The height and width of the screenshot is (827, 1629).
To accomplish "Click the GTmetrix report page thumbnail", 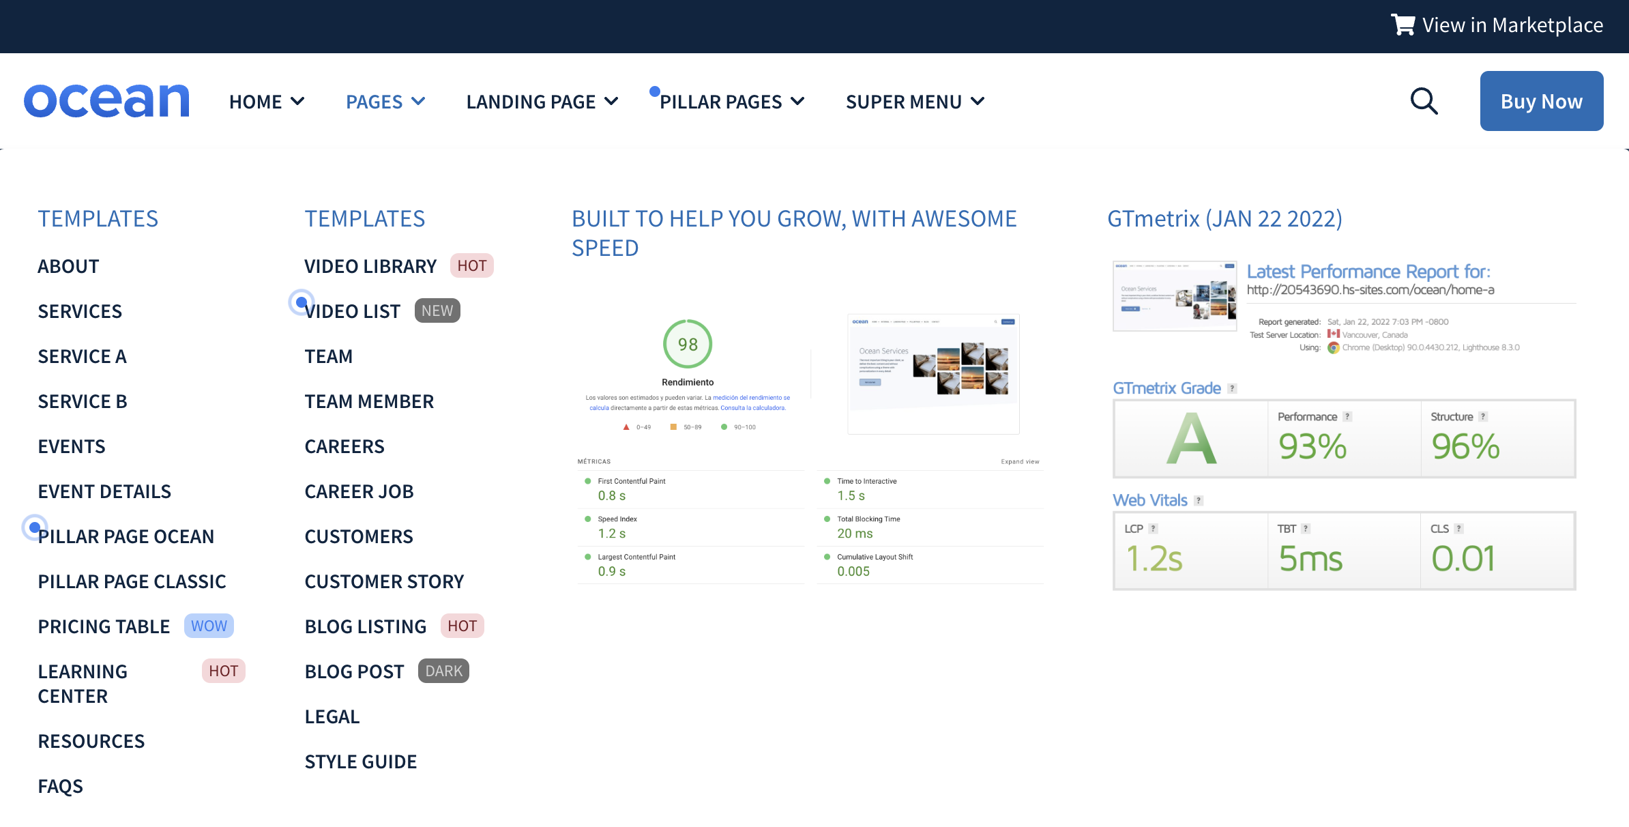I will point(1175,295).
